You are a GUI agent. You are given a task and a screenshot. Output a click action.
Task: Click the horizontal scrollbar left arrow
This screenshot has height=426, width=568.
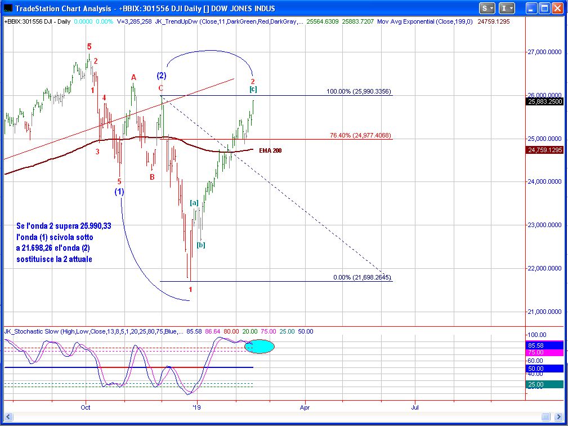pyautogui.click(x=9, y=417)
